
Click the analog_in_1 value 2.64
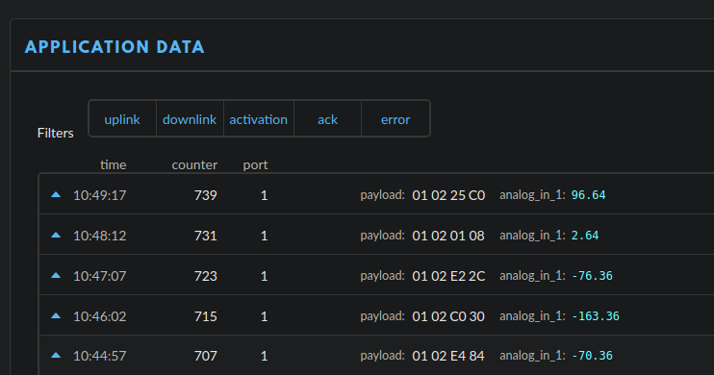point(585,236)
